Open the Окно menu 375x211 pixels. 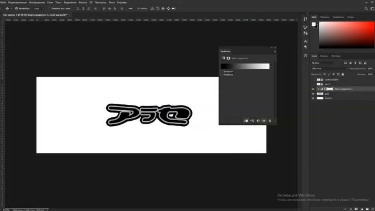click(112, 2)
